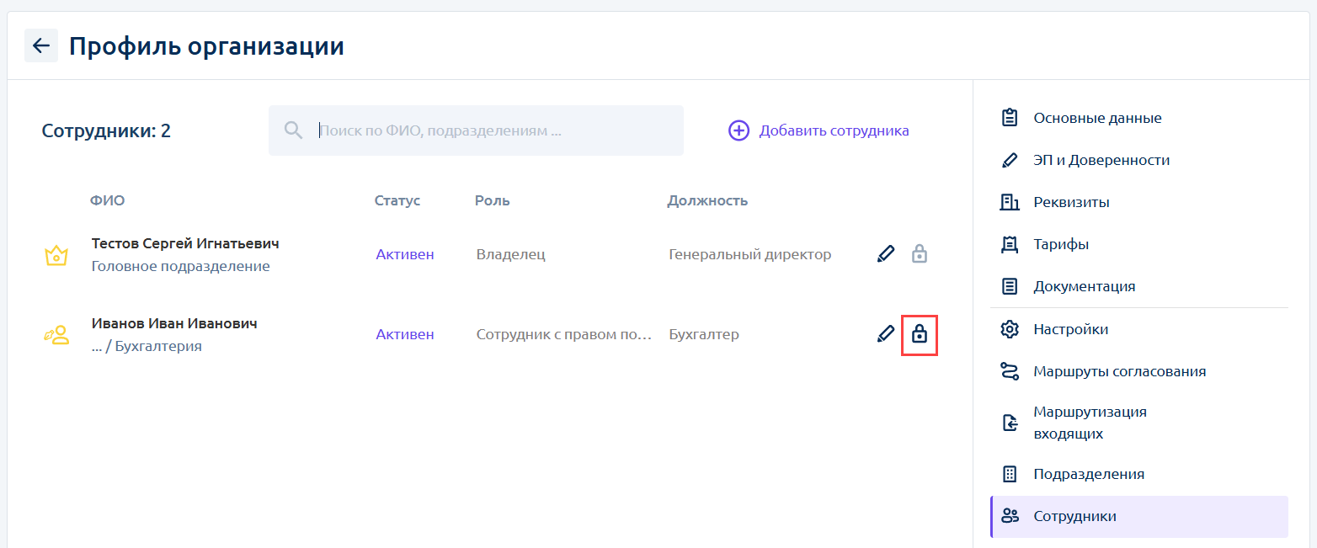Edit Тестов Сергей Игнатьевич with pencil icon
Screen dimensions: 1317x548
tap(885, 253)
